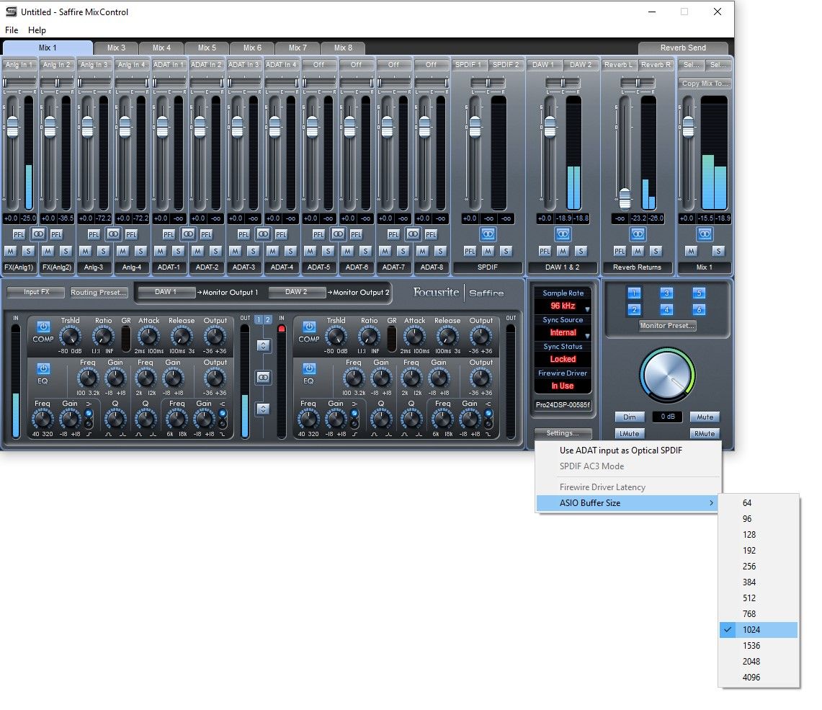Click the Routing Preset button

coord(99,293)
